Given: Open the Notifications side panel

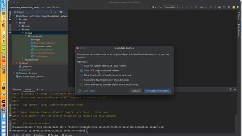Looking at the screenshot, I should point(239,31).
